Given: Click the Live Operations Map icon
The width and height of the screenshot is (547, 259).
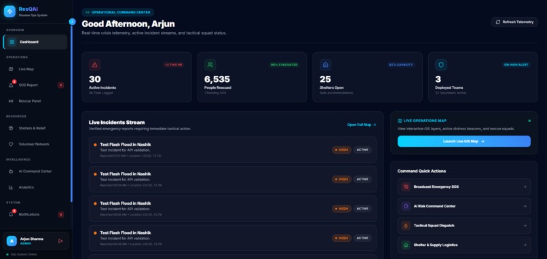Looking at the screenshot, I should (x=400, y=121).
